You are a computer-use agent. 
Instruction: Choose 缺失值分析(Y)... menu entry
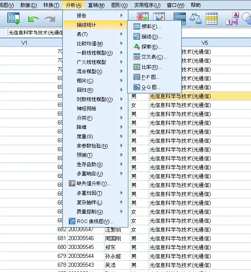[96, 183]
